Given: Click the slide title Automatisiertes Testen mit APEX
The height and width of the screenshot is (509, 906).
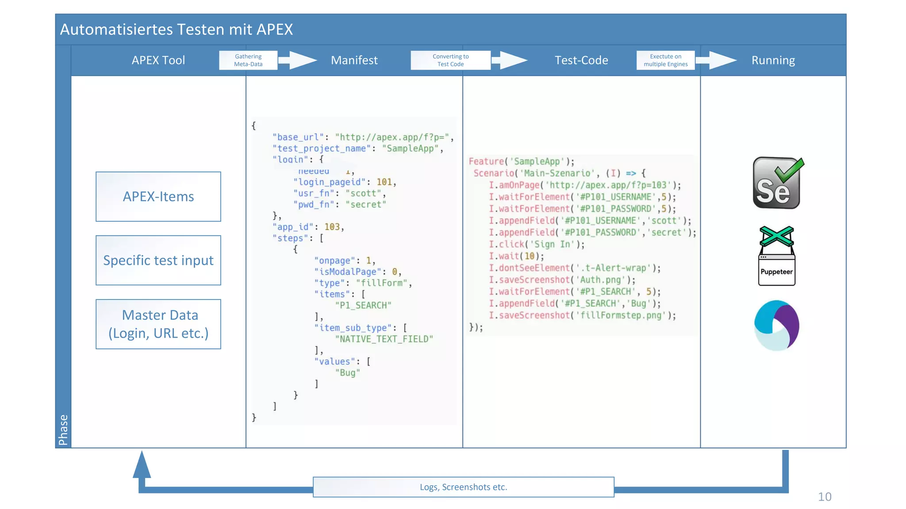Looking at the screenshot, I should tap(177, 30).
